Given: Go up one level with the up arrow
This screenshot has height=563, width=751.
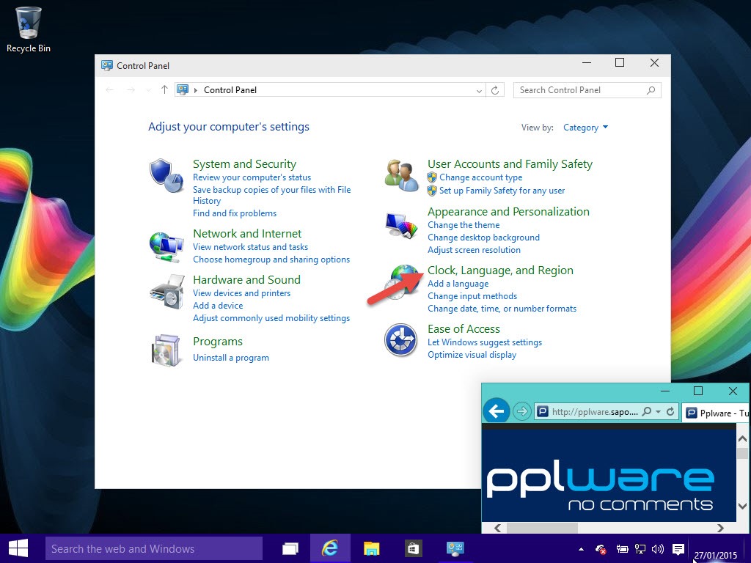Looking at the screenshot, I should [x=164, y=89].
